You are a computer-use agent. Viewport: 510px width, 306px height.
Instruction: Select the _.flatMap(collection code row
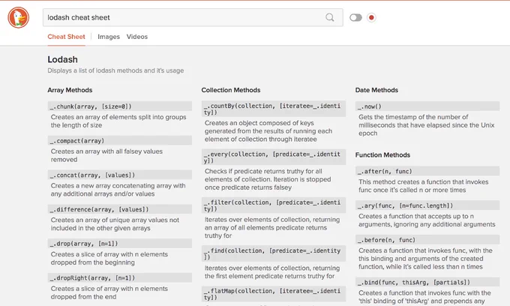(x=274, y=294)
